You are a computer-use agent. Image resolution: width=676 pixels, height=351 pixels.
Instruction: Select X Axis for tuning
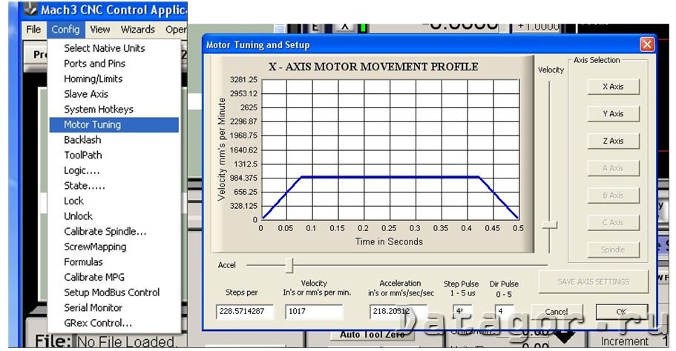tap(613, 87)
